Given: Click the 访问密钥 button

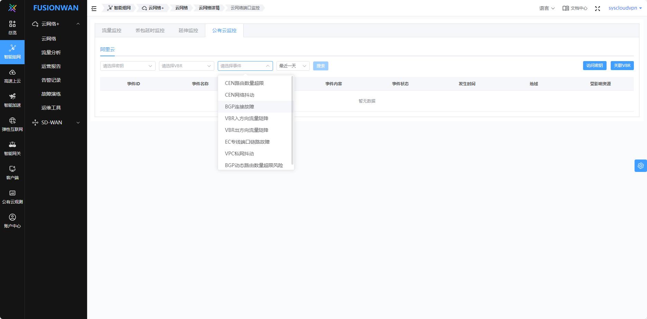Looking at the screenshot, I should 594,66.
